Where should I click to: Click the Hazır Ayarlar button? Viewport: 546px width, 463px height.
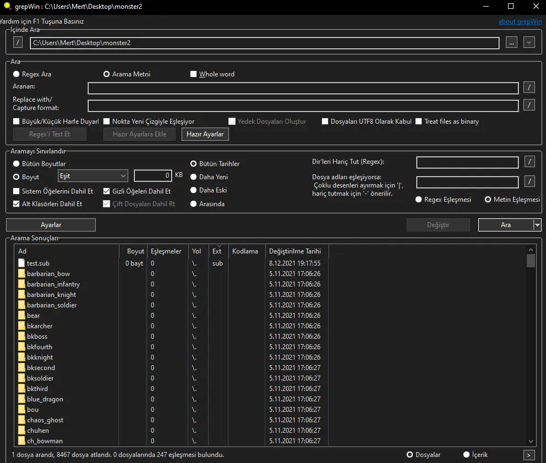pyautogui.click(x=205, y=134)
